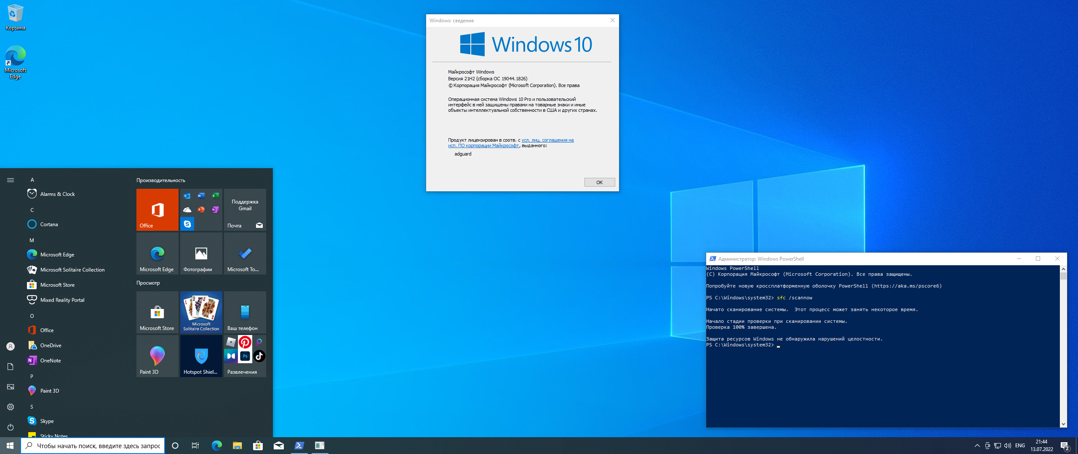
Task: Click PowerShell scrollbar up arrow
Action: (x=1064, y=269)
